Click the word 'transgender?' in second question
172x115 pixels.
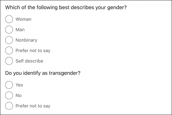click(65, 73)
